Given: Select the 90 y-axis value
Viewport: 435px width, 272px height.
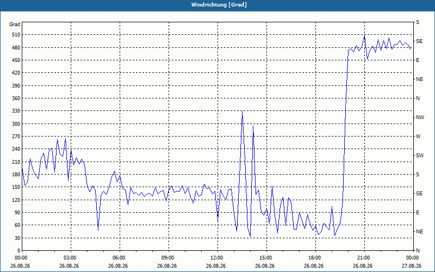Looking at the screenshot, I should click(x=17, y=213).
